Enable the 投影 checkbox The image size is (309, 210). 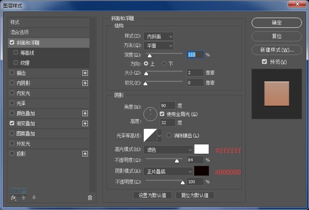12,153
